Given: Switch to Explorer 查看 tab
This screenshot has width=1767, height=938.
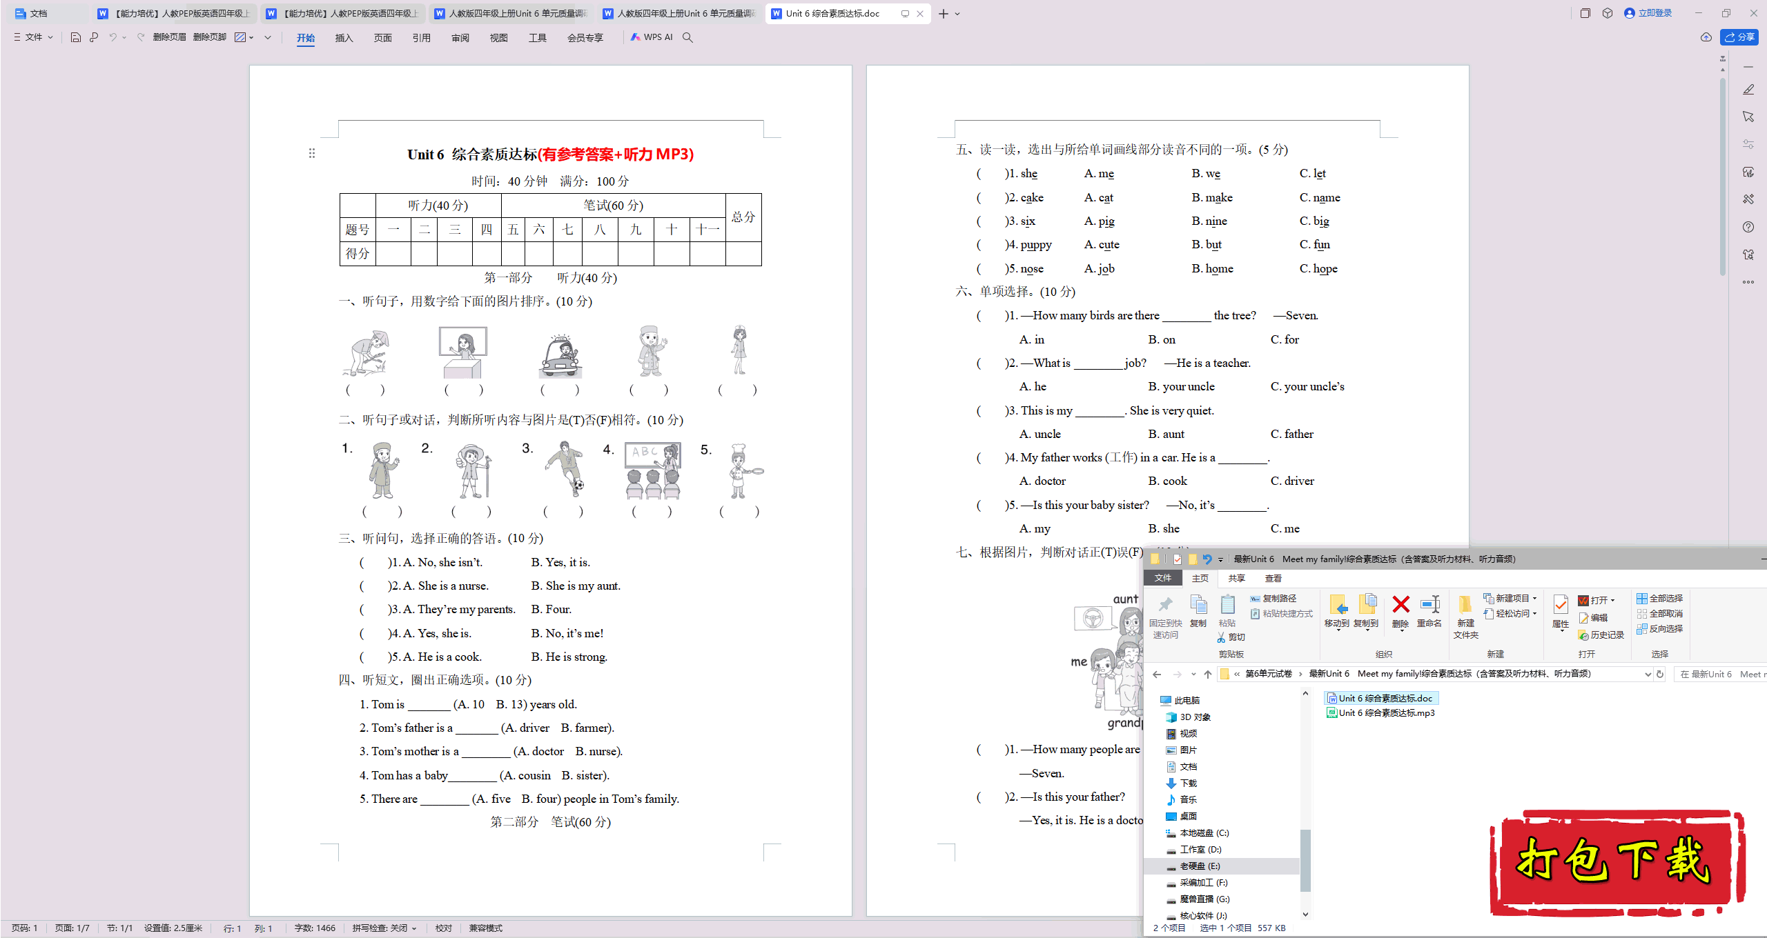Looking at the screenshot, I should (x=1273, y=579).
